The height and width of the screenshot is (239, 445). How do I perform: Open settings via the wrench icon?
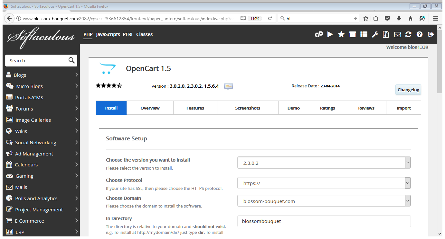(x=375, y=34)
